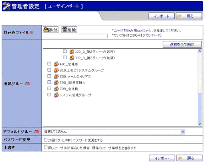Click the 選択を全て解除 button
The image size is (205, 163).
pyautogui.click(x=182, y=44)
